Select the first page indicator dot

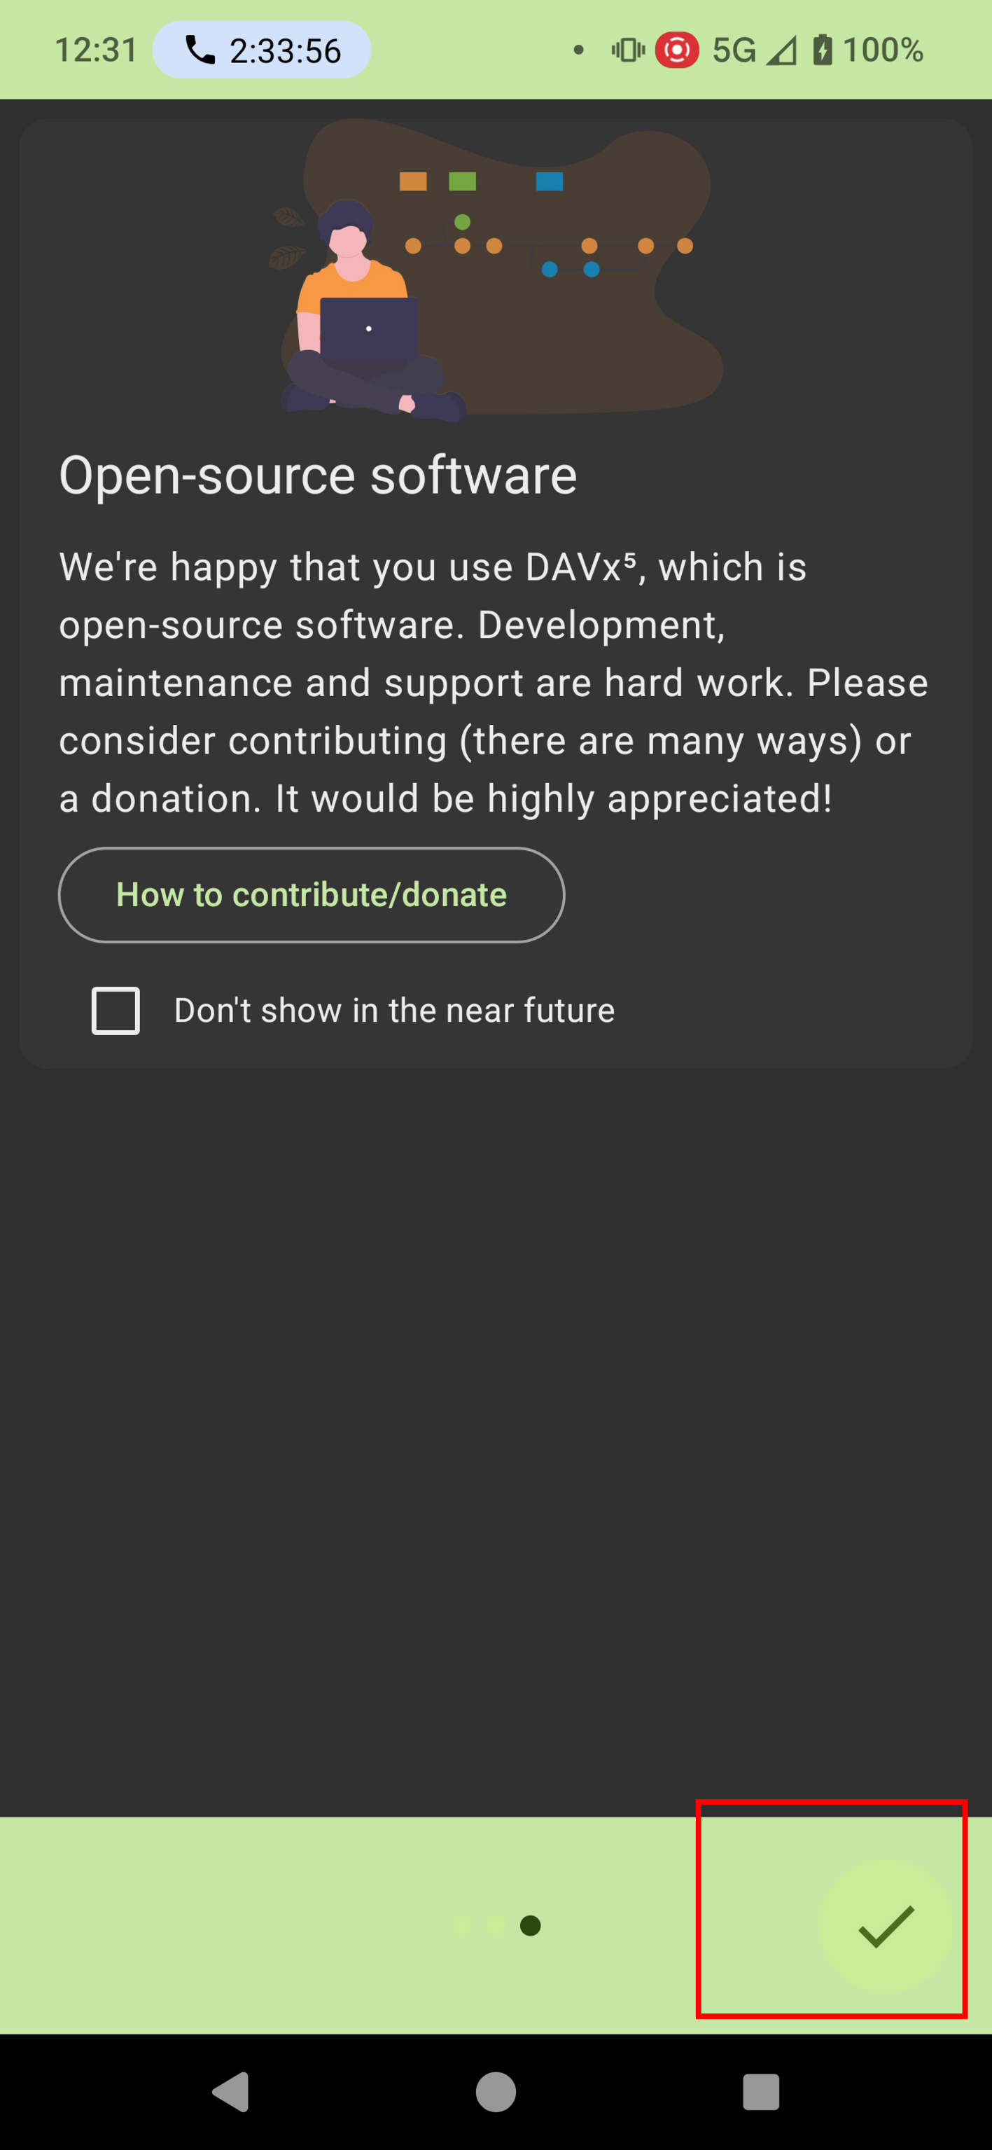tap(461, 1925)
